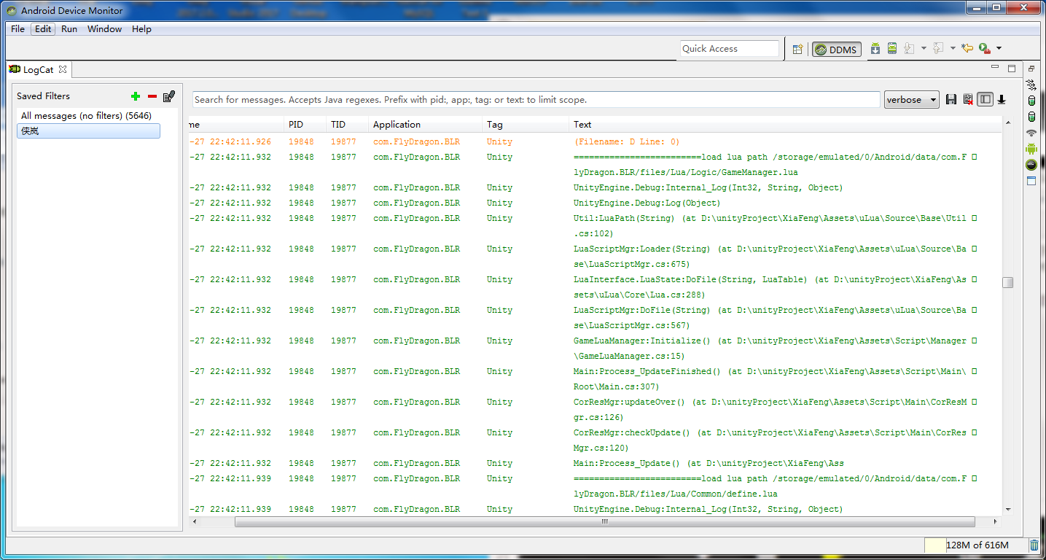Select the orange (Filename: D Line: 0) log row
1046x560 pixels.
595,141
